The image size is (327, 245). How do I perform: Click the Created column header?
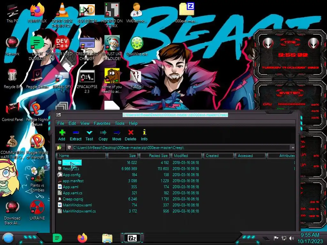[x=218, y=156]
